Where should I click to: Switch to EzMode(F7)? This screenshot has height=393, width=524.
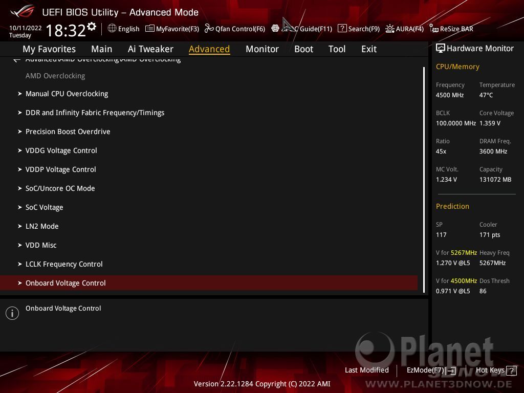[x=425, y=370]
